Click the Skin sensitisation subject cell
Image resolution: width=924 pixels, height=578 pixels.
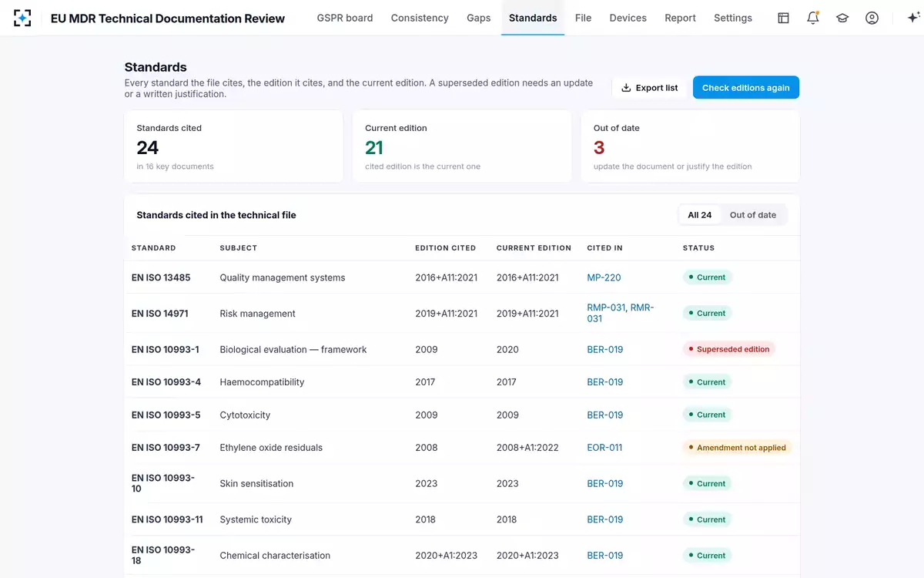[256, 484]
